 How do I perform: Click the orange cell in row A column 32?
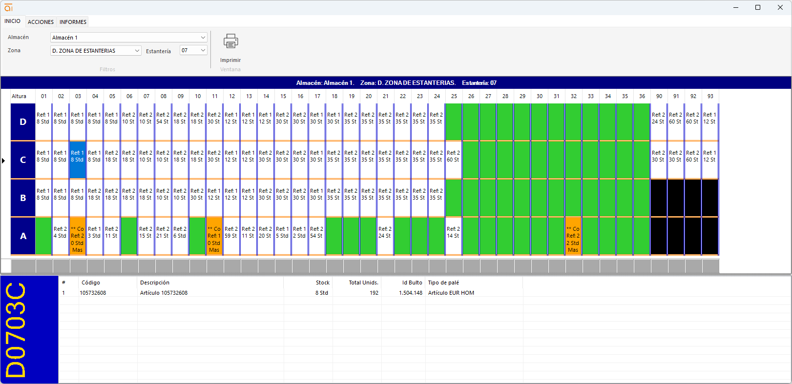click(x=573, y=236)
